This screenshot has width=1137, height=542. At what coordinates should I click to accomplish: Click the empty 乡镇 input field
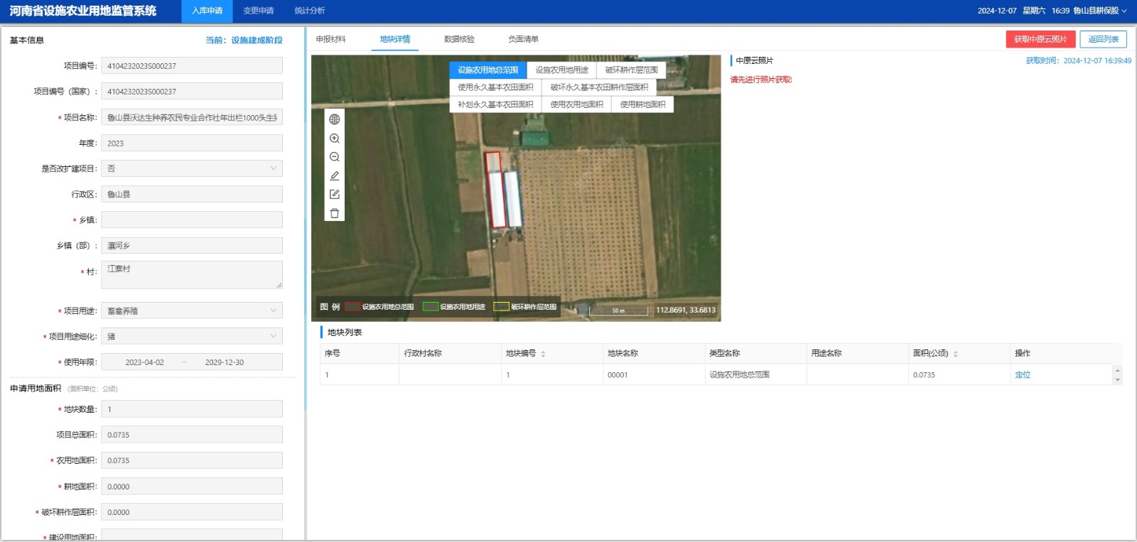[192, 219]
